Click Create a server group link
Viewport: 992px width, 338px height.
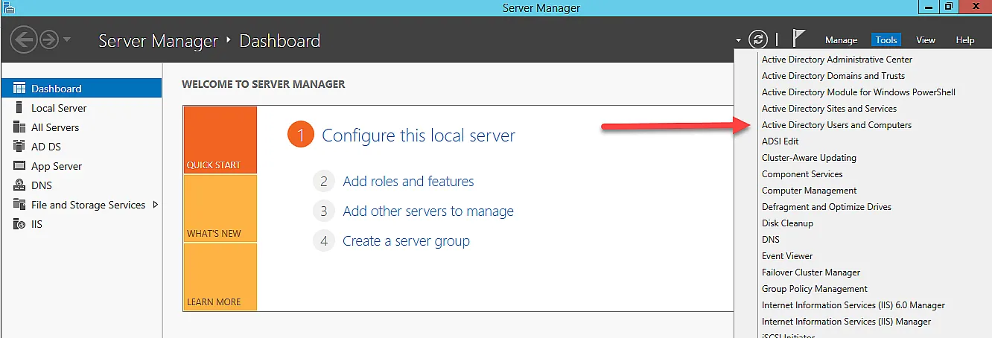point(406,241)
